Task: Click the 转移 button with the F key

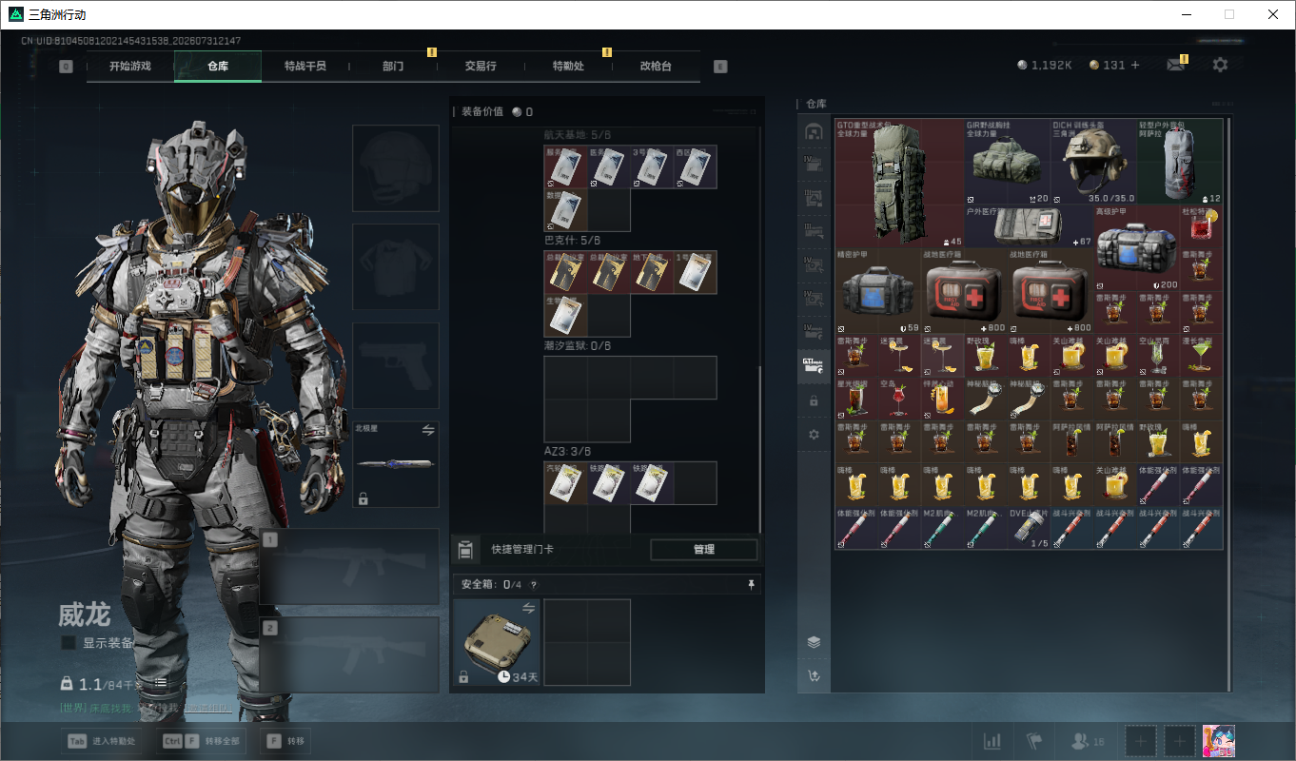Action: pyautogui.click(x=285, y=741)
